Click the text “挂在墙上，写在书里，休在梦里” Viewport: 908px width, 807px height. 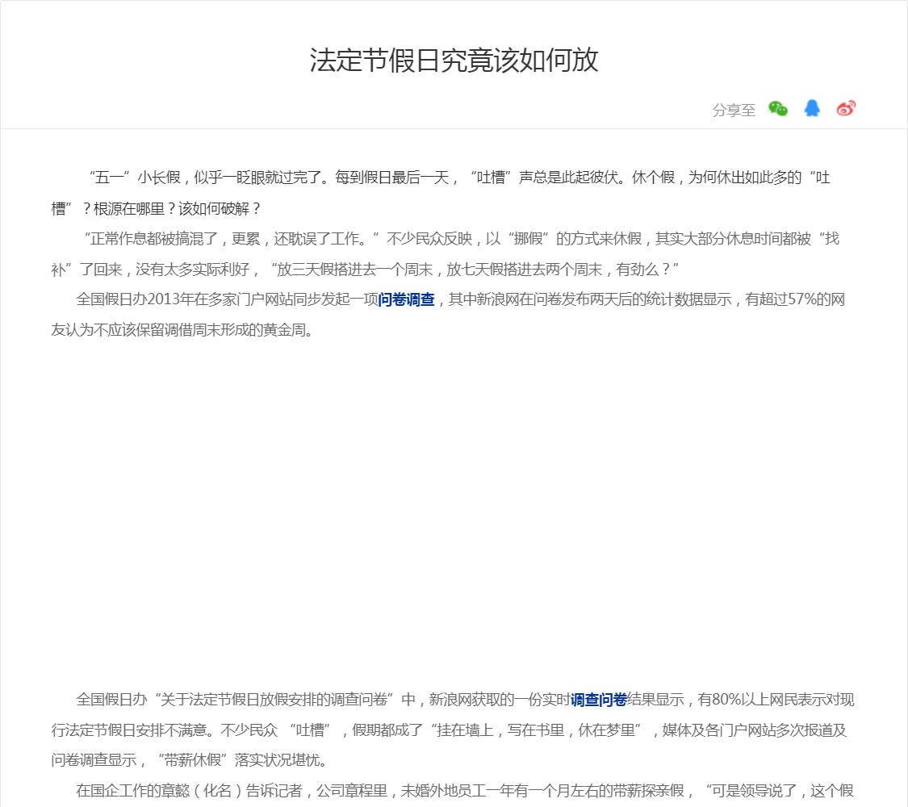[536, 730]
